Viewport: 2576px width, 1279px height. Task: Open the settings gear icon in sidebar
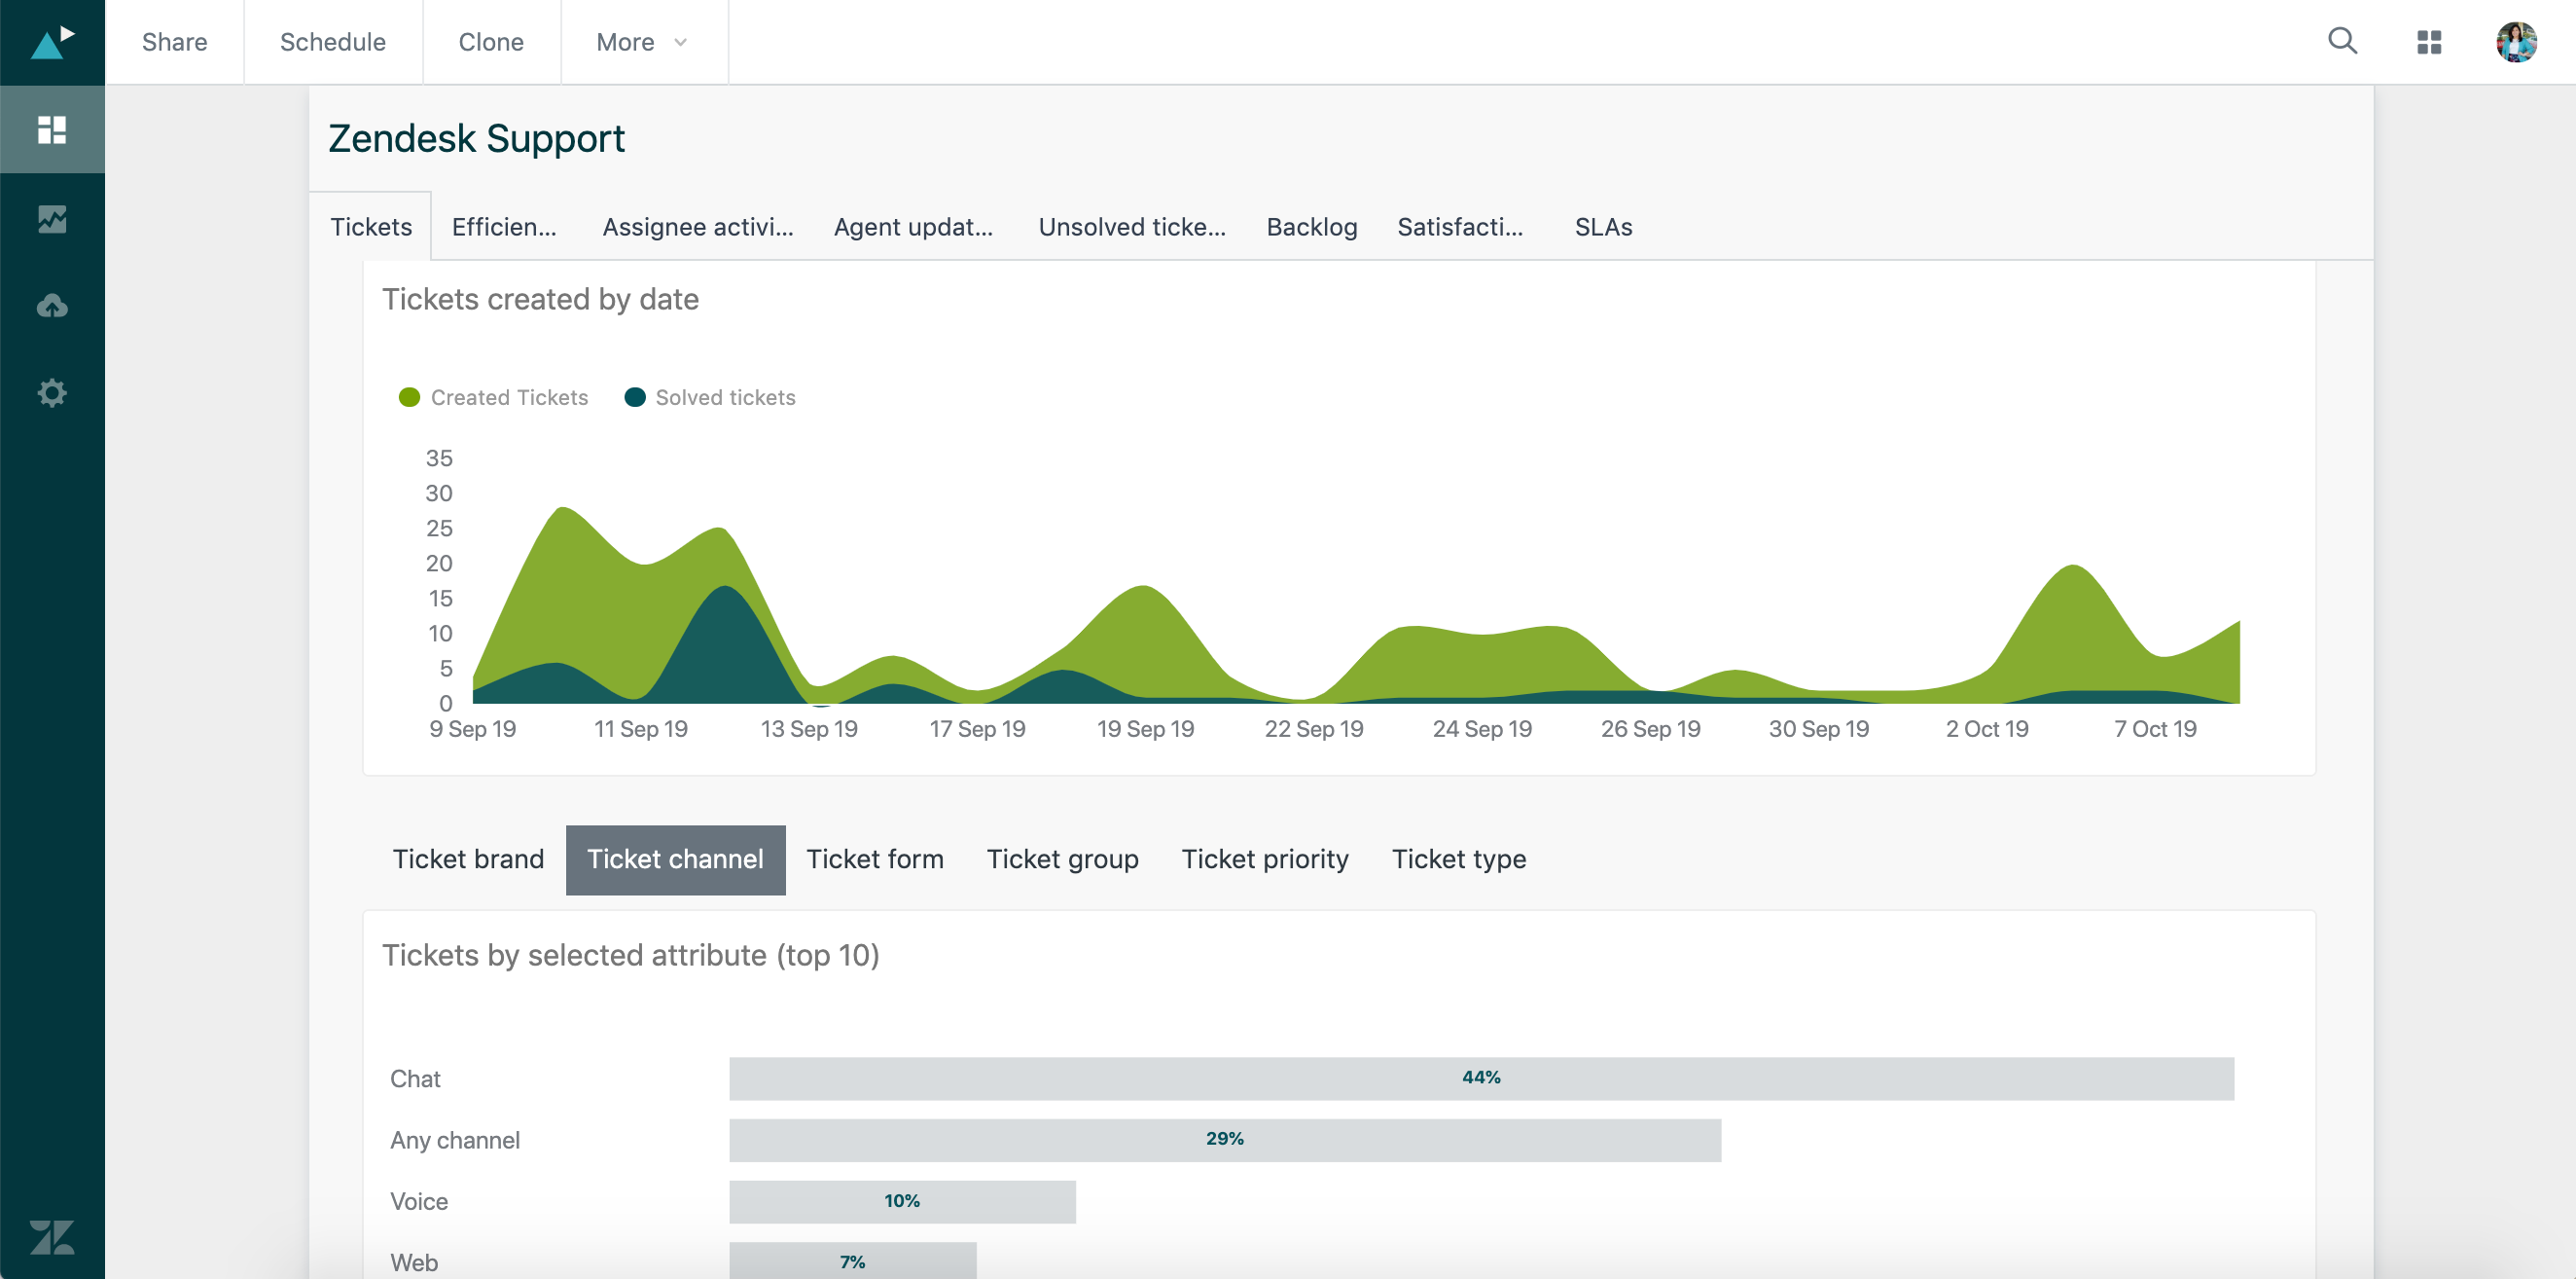(51, 391)
